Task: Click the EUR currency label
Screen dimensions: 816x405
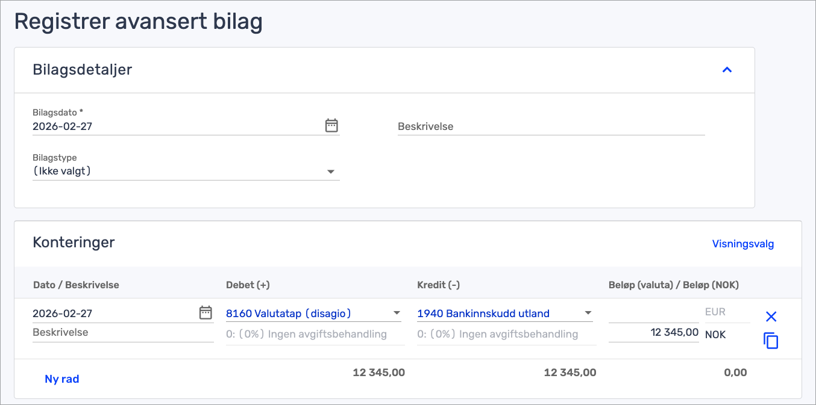Action: 715,312
